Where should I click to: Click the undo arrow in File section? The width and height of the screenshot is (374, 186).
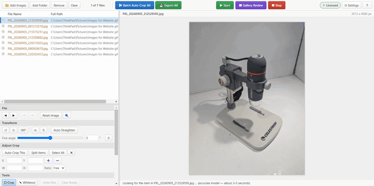(24, 115)
